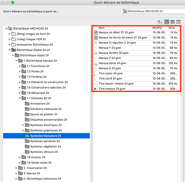185x182 pixels.
Task: Expand the 2. Visualisation 24 folder
Action: pyautogui.click(x=16, y=168)
